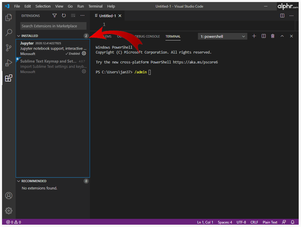
Task: Collapse the INSTALLED extensions section
Action: point(19,36)
